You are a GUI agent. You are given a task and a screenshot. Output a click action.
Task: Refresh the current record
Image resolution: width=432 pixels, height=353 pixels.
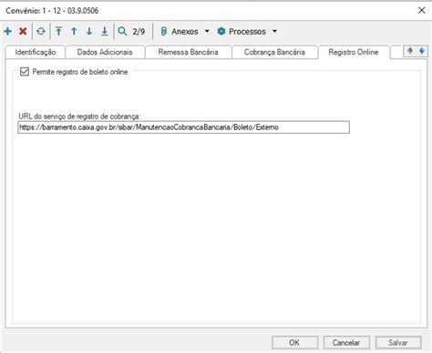tap(41, 31)
